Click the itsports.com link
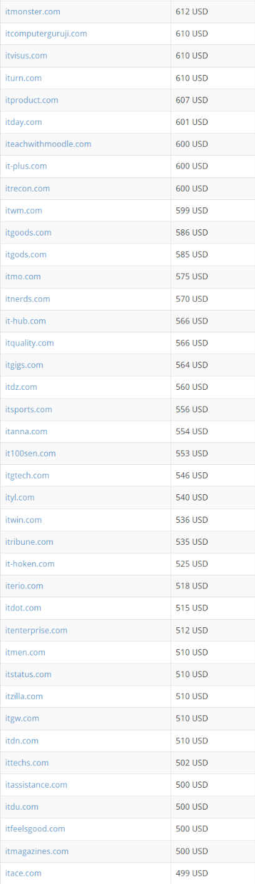 click(x=29, y=409)
